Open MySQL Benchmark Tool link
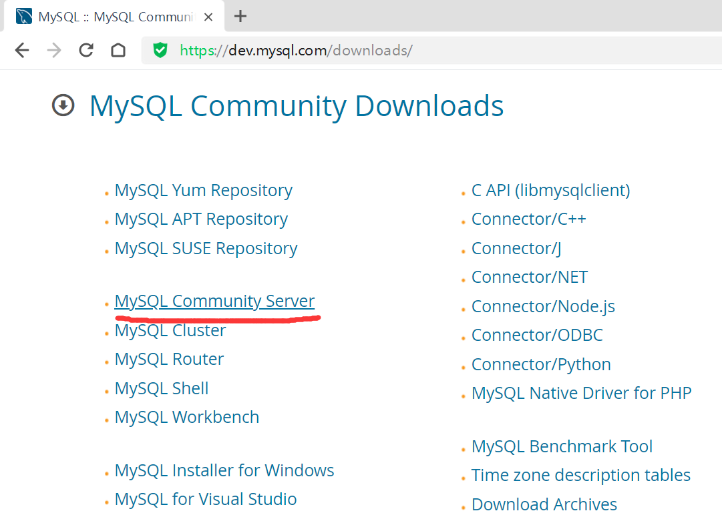Image resolution: width=722 pixels, height=523 pixels. 562,447
